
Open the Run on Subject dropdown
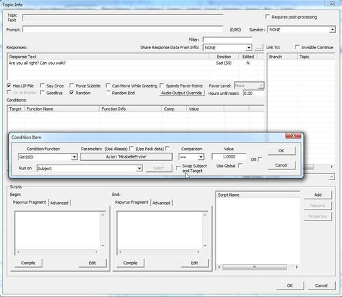click(x=139, y=169)
